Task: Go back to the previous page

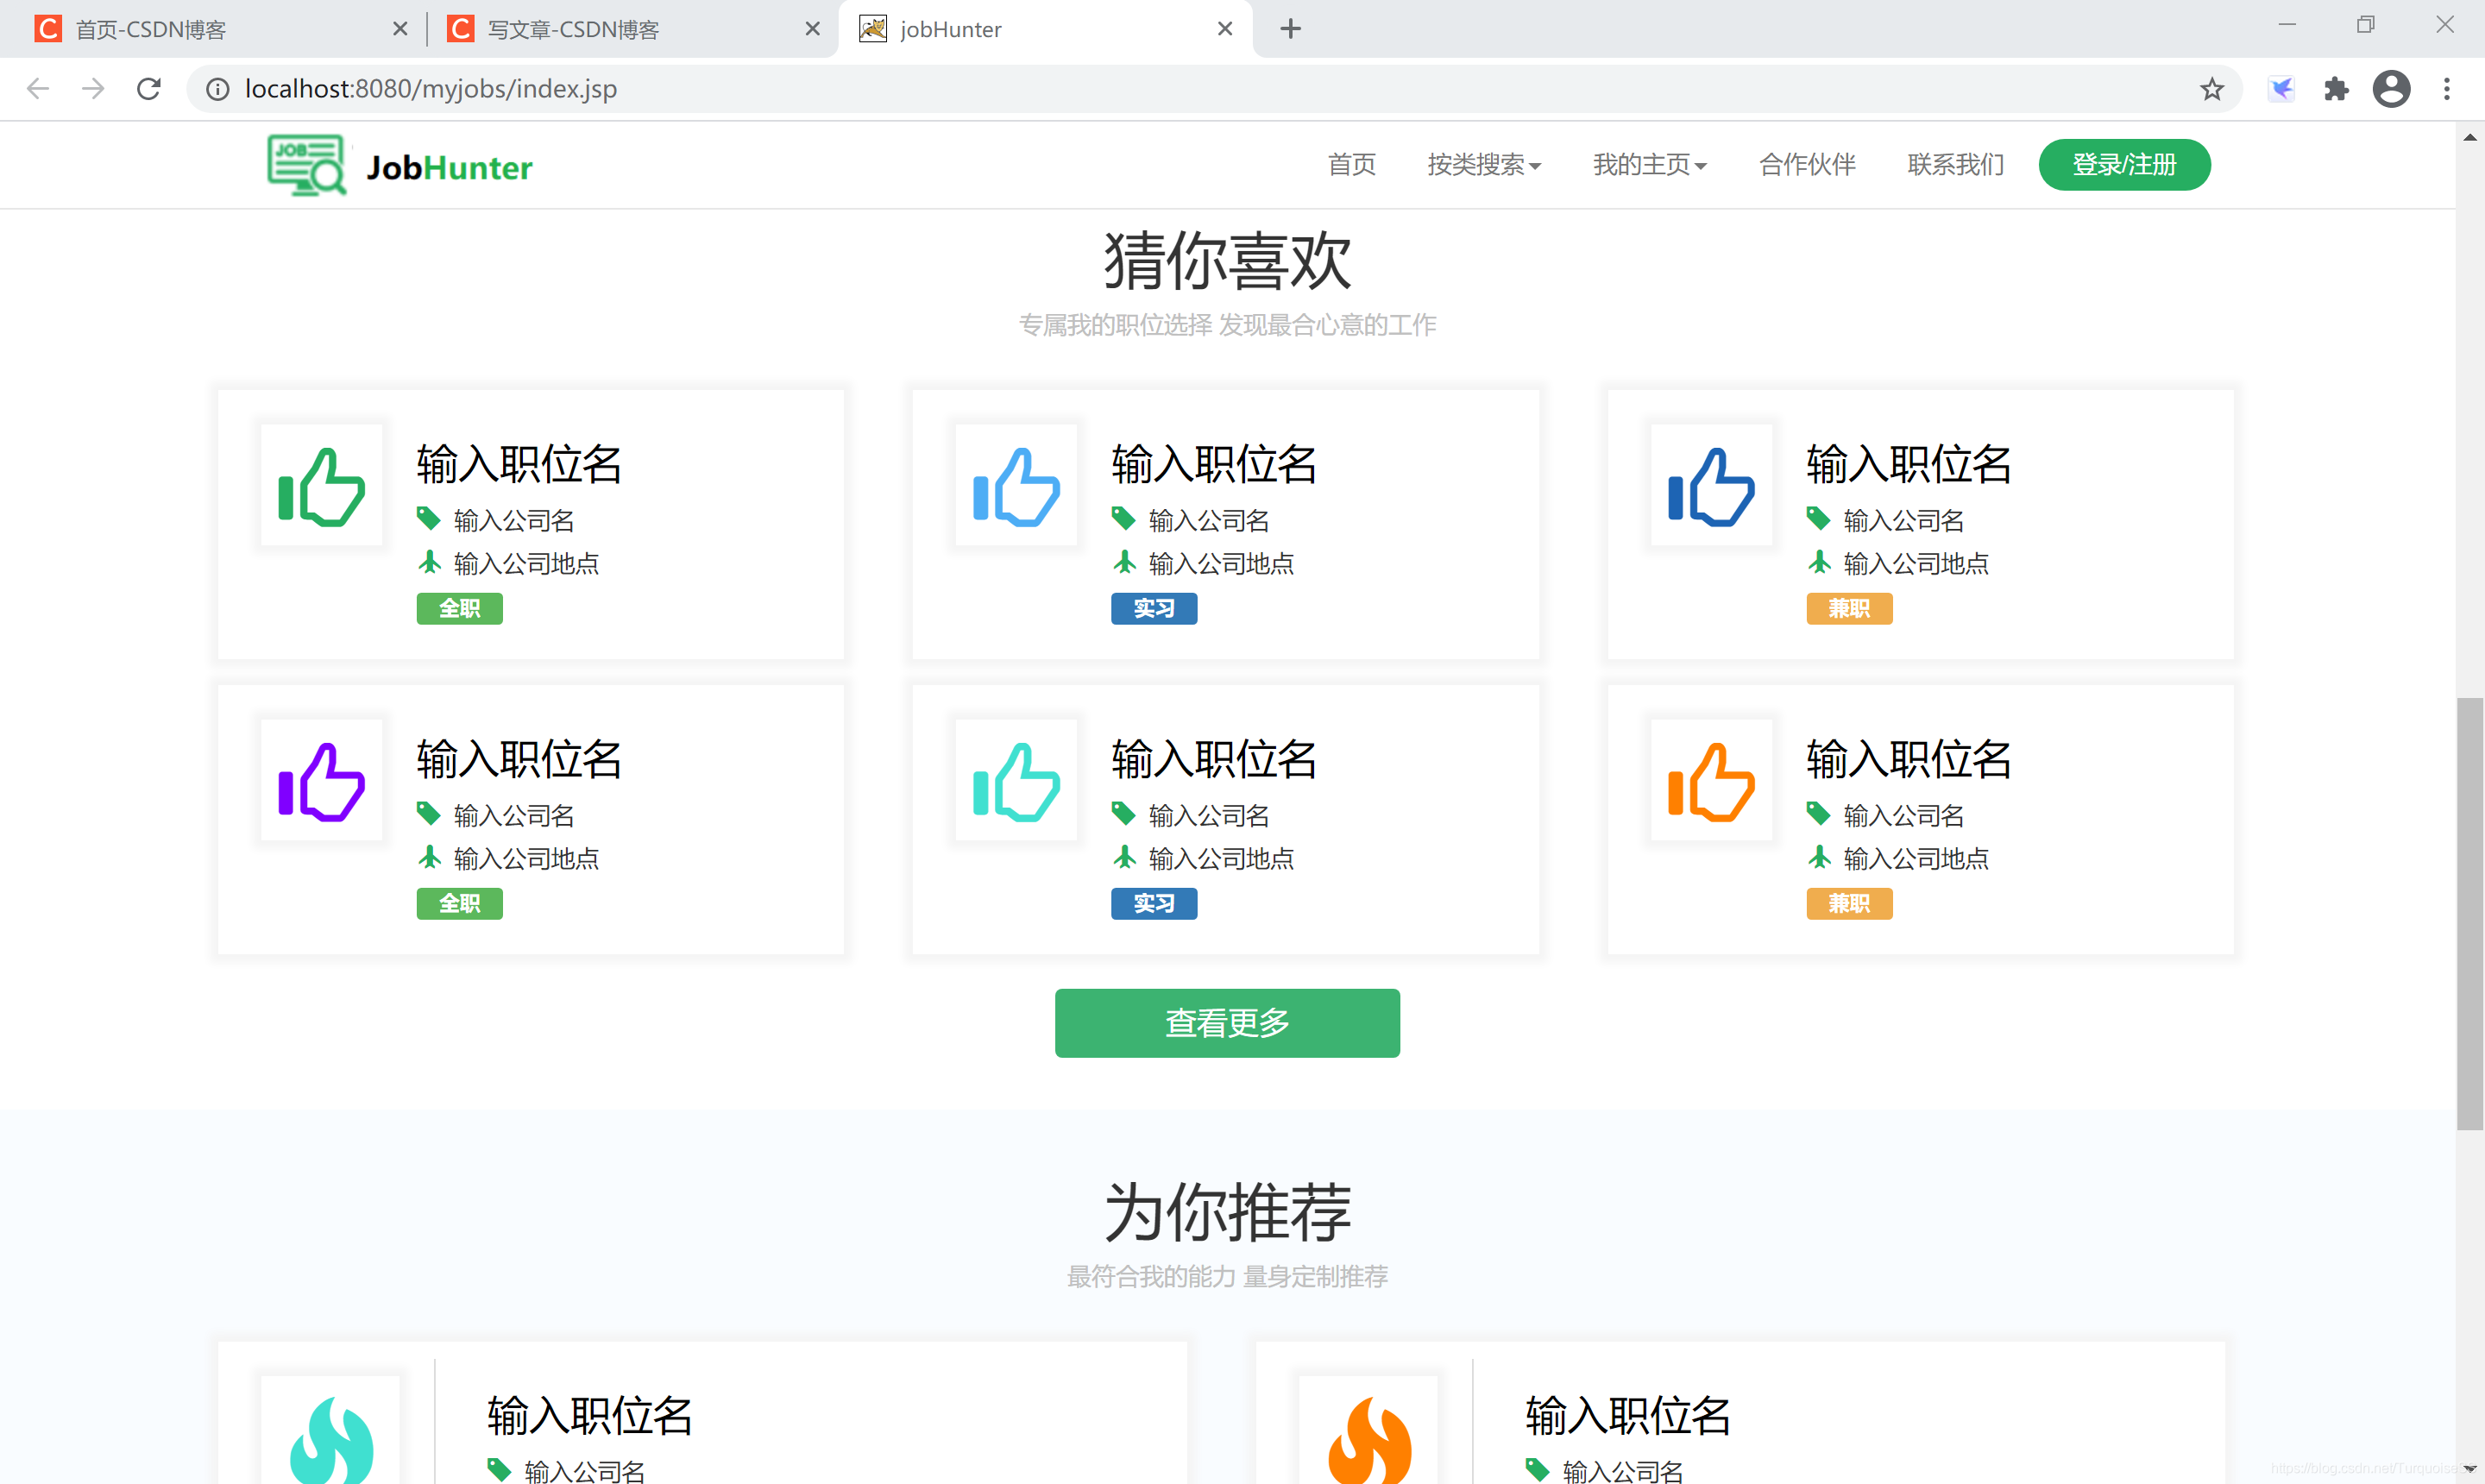Action: click(x=38, y=89)
